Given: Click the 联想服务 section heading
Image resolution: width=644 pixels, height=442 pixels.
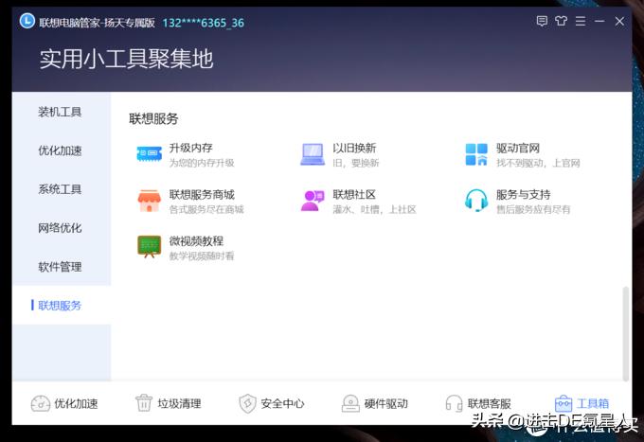Looking at the screenshot, I should coord(153,118).
